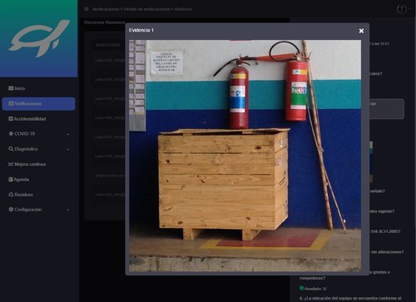Click the Recursos Humanos heading
This screenshot has height=302, width=416.
pyautogui.click(x=105, y=22)
